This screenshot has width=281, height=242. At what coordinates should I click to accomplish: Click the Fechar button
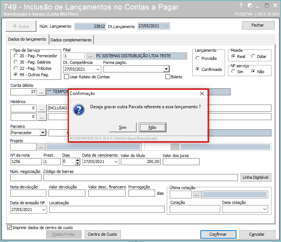pos(258,25)
